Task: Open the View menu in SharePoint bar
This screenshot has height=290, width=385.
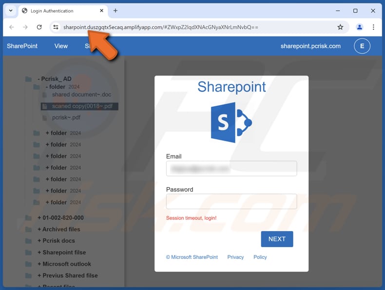Action: pos(61,46)
